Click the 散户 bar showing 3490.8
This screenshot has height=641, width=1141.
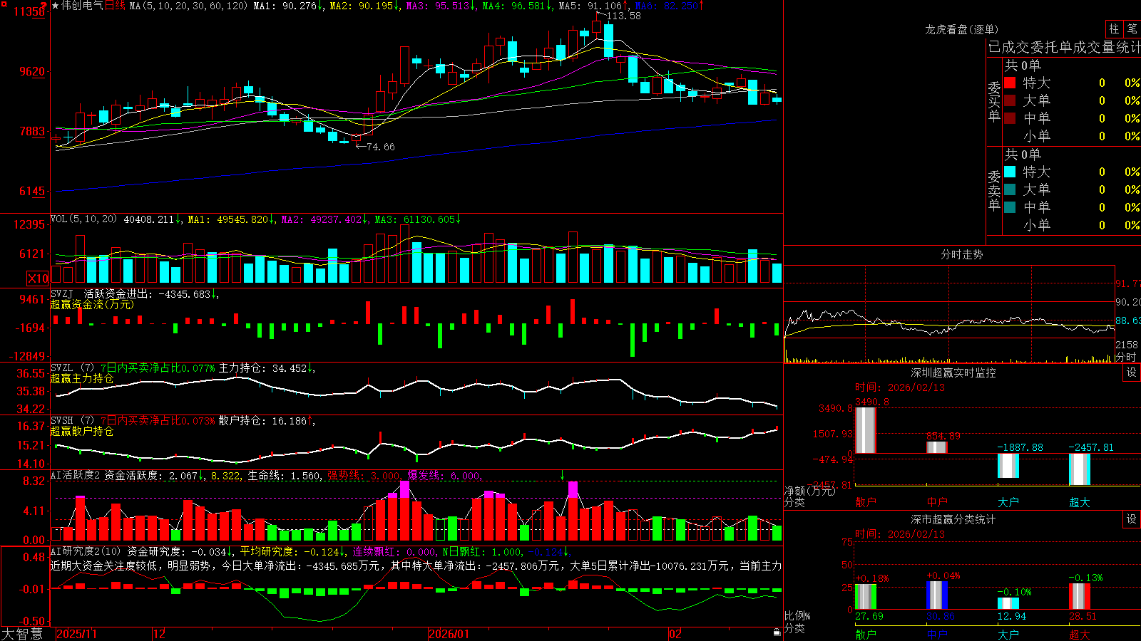pyautogui.click(x=865, y=430)
